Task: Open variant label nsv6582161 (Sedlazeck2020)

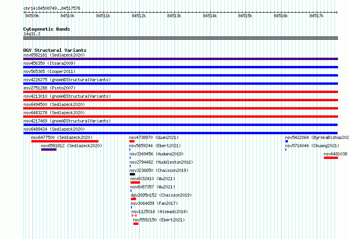Action: click(54, 55)
